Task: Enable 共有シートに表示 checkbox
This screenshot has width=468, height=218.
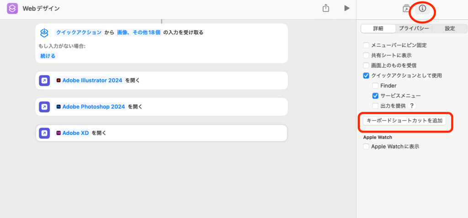Action: click(366, 55)
